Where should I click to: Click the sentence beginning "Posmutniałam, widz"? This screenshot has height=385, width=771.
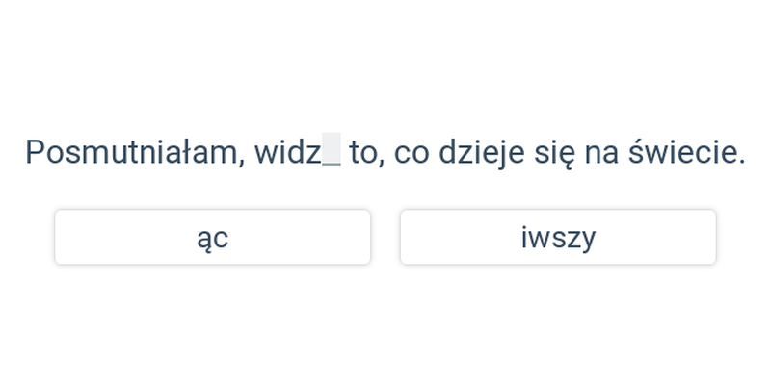[x=385, y=153]
